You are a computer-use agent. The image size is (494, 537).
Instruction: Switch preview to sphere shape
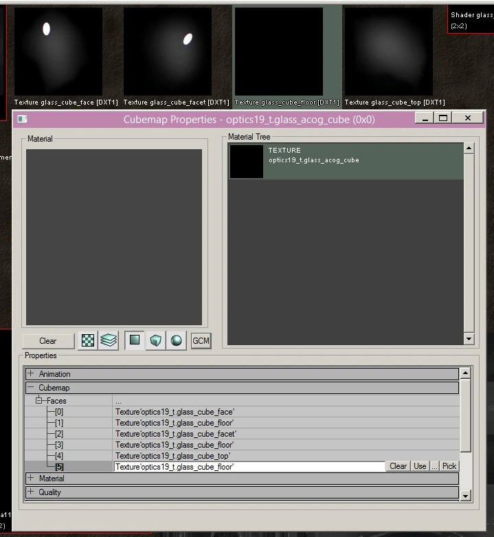click(177, 341)
